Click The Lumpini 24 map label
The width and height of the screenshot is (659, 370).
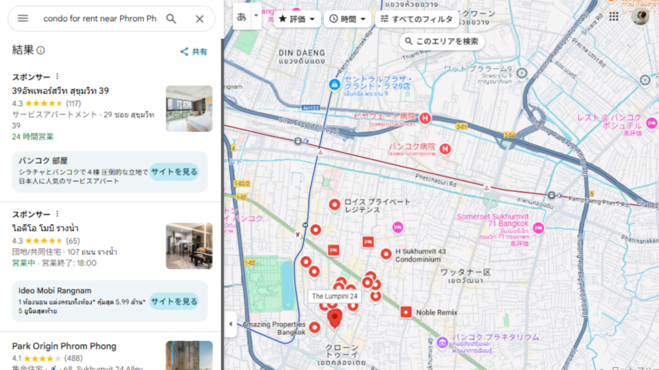coord(335,296)
